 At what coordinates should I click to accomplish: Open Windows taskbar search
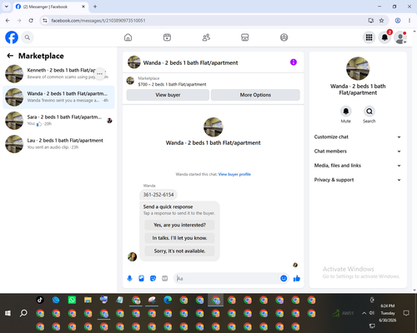click(23, 313)
